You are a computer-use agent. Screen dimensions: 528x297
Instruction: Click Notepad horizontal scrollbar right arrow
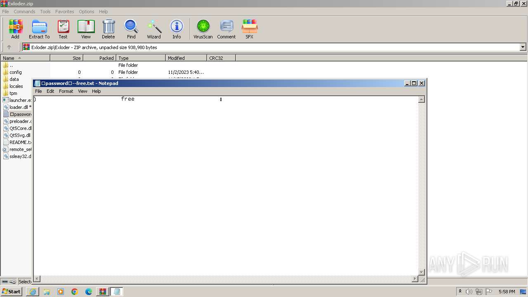(415, 279)
